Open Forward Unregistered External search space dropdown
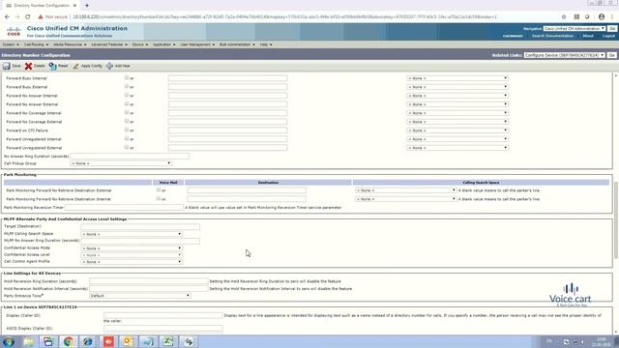This screenshot has height=348, width=619. click(457, 148)
